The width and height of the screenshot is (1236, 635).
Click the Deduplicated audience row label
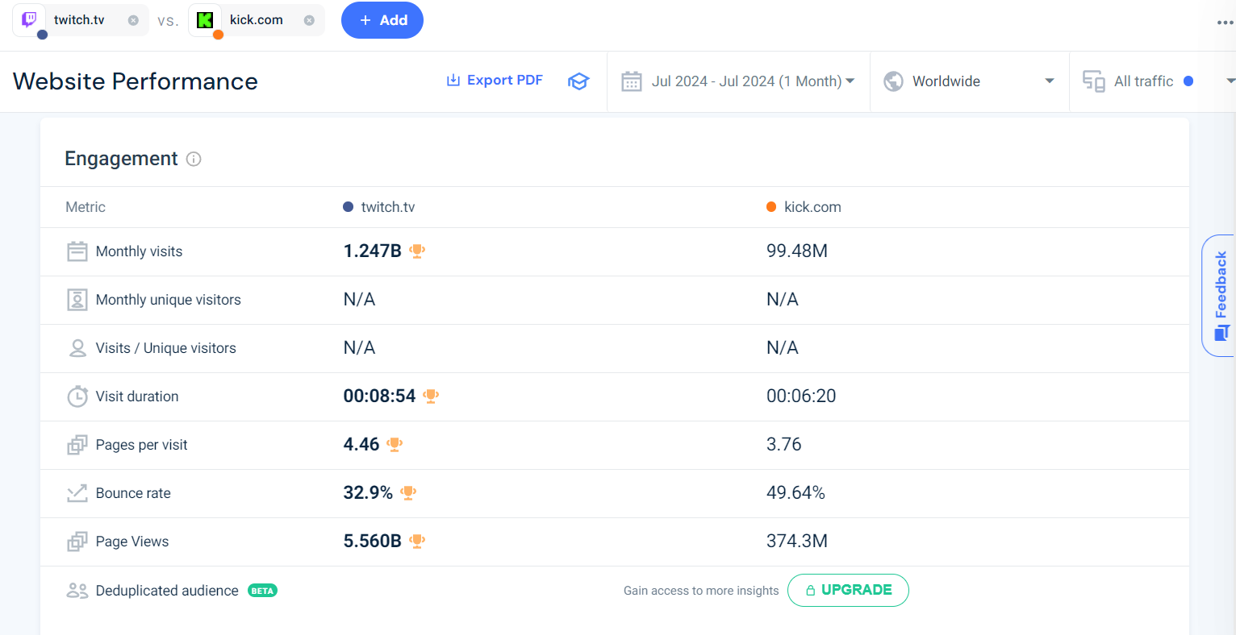[167, 591]
